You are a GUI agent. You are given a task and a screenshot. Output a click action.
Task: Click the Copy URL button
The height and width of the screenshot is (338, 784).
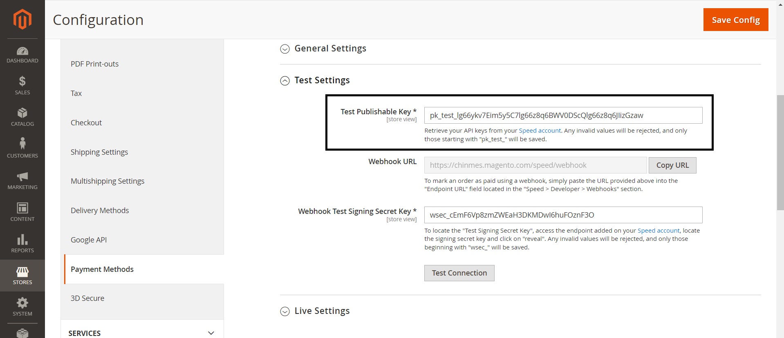(672, 165)
